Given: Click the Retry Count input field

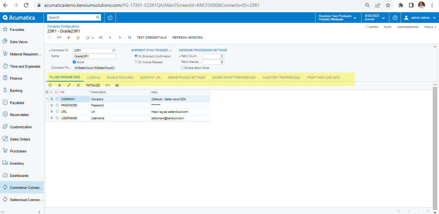Looking at the screenshot, I should (x=213, y=56).
